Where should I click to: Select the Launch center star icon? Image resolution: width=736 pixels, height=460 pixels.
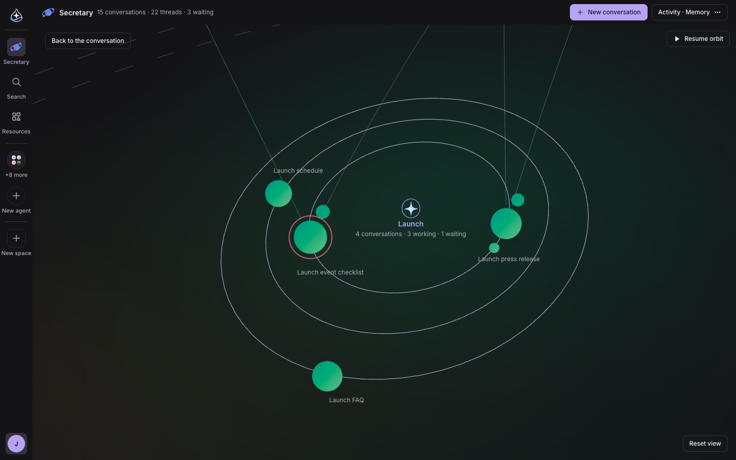[x=411, y=209]
